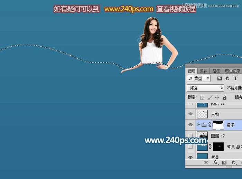Open the 类型 filter type dropdown

pos(199,79)
